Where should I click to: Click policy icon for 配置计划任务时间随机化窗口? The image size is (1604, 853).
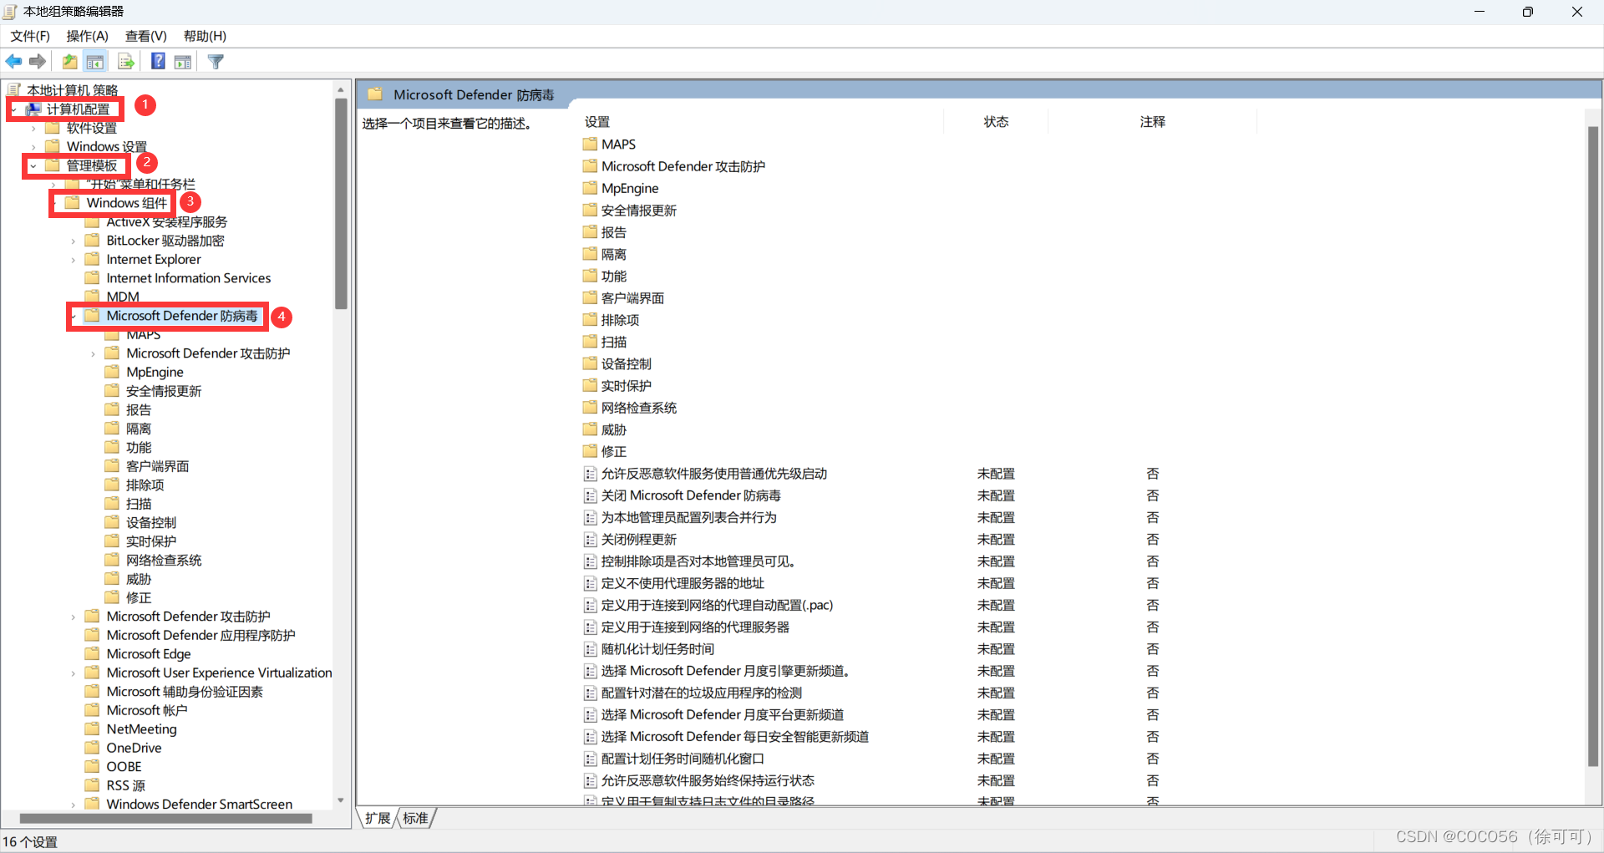[x=590, y=759]
